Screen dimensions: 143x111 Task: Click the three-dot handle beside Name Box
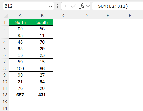58,6
